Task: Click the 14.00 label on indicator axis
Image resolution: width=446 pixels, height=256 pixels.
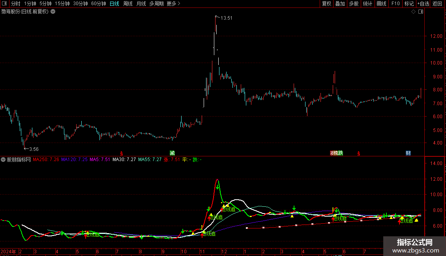Action: tap(436, 163)
